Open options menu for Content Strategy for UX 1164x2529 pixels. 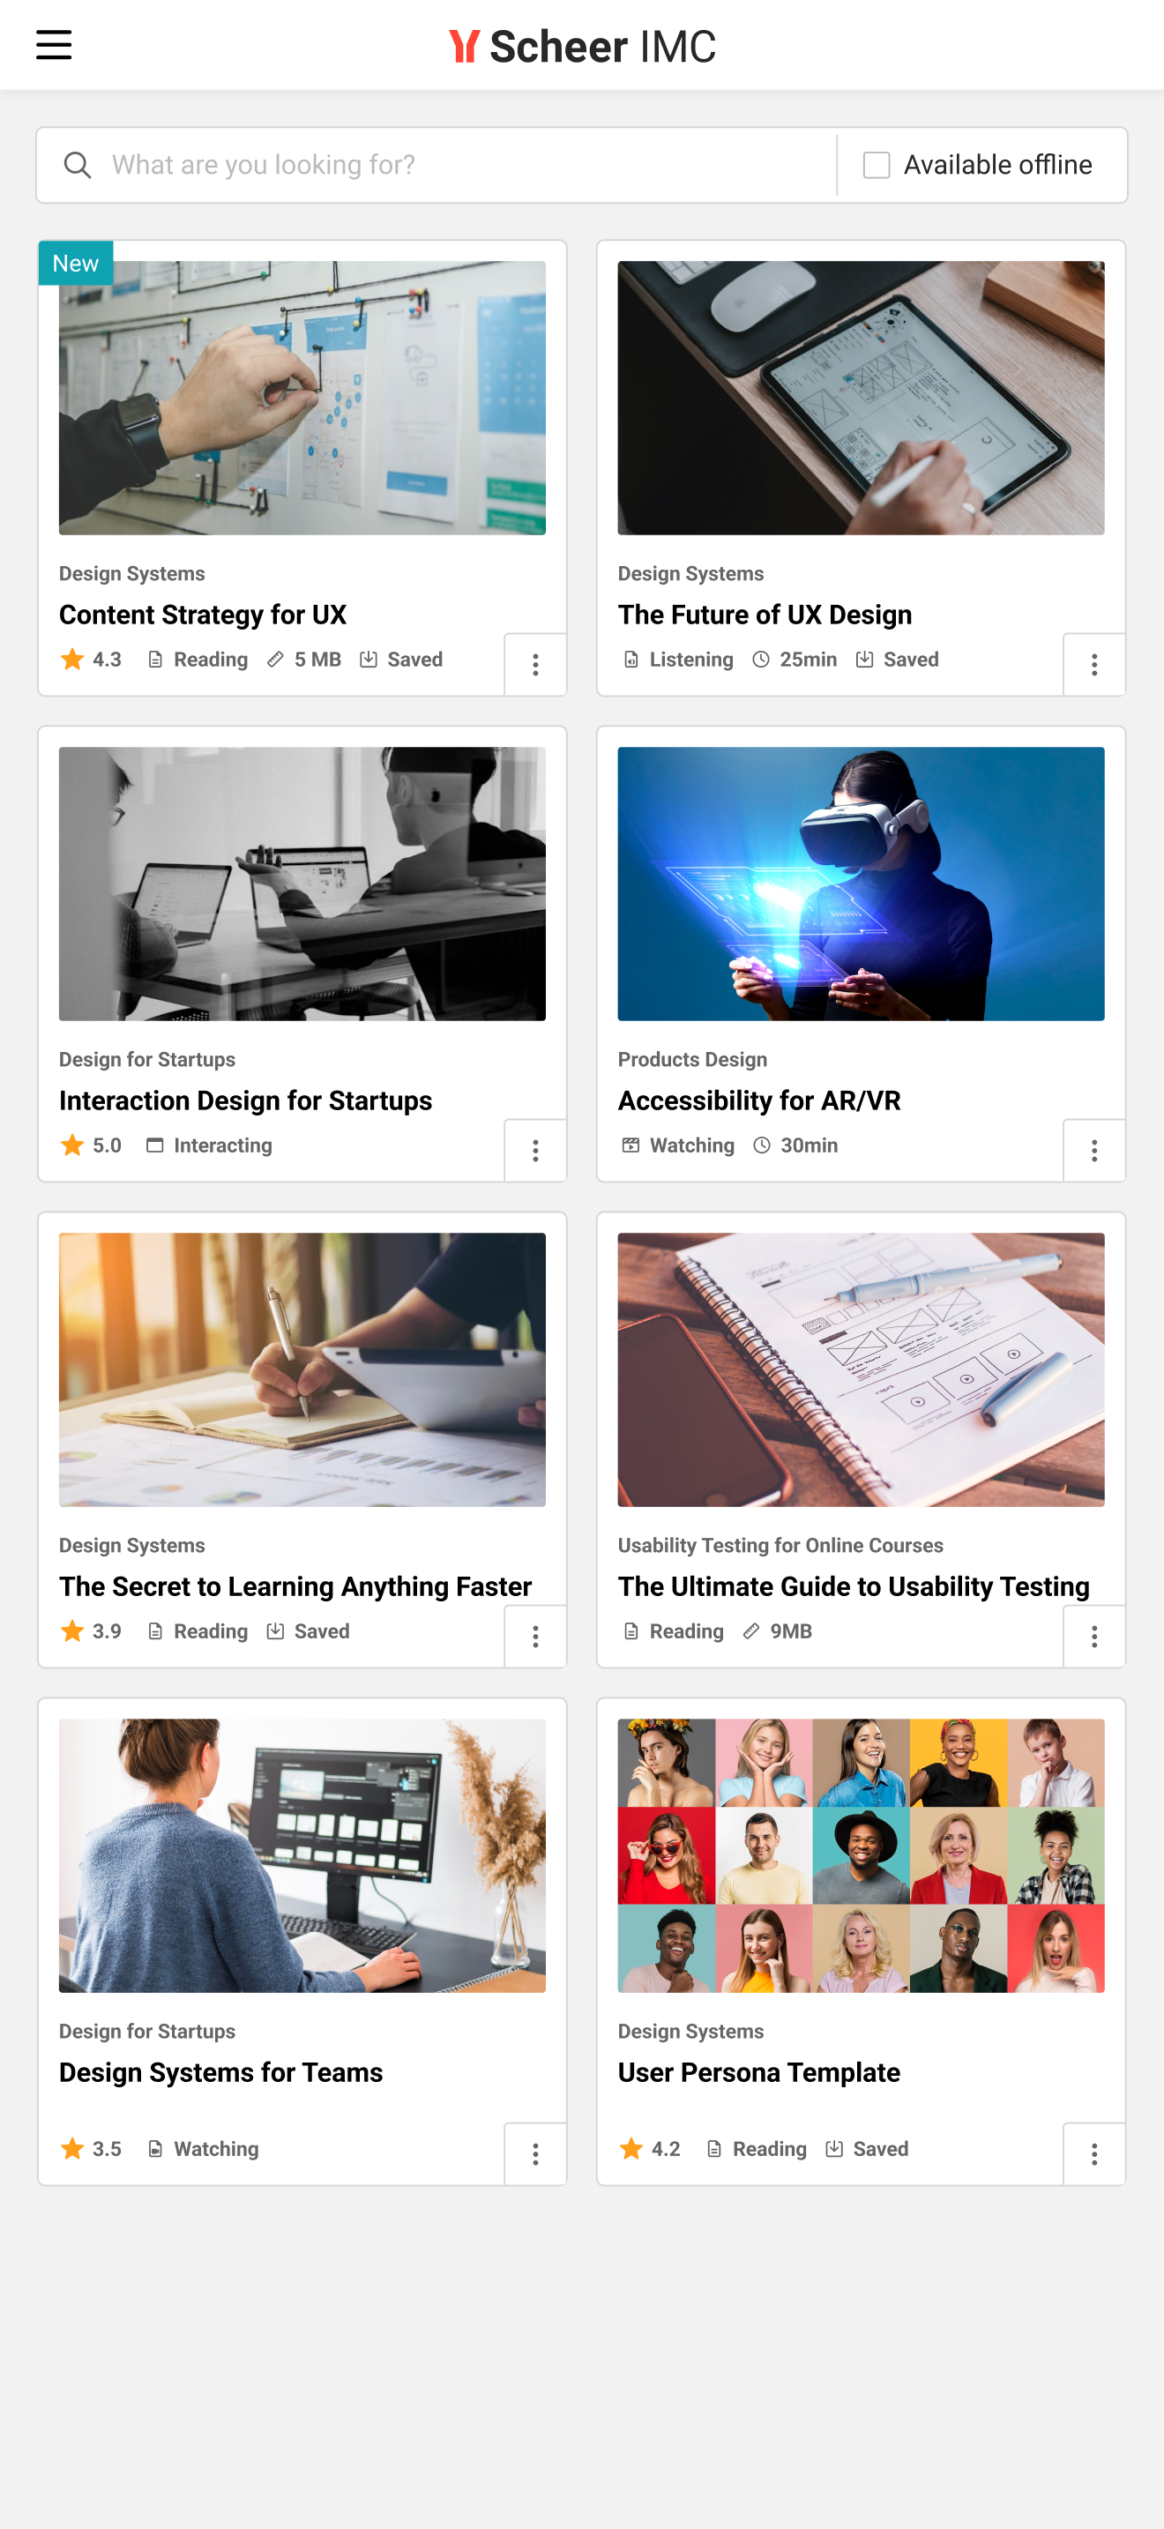(x=535, y=665)
